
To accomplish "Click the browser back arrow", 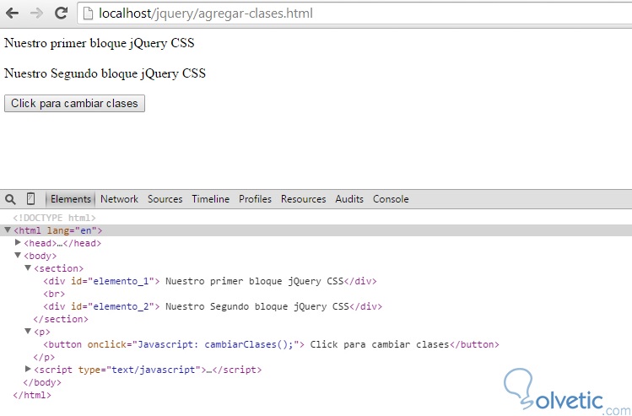I will pos(14,14).
